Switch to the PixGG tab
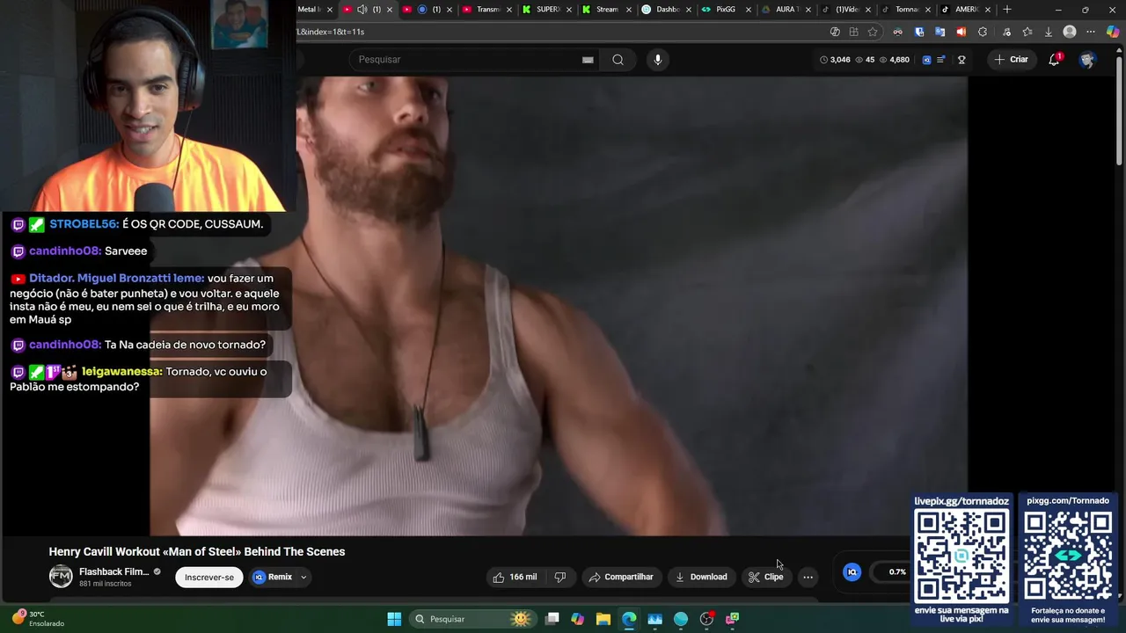This screenshot has width=1126, height=633. click(x=726, y=10)
